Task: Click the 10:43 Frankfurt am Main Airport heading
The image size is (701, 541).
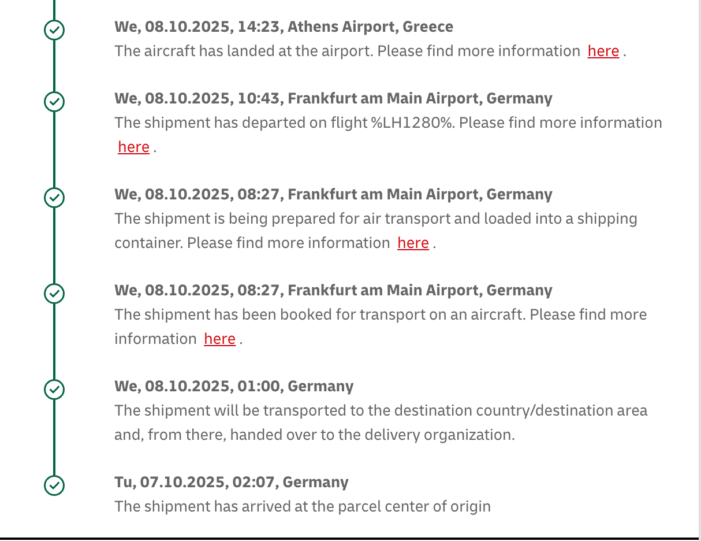Action: 333,99
